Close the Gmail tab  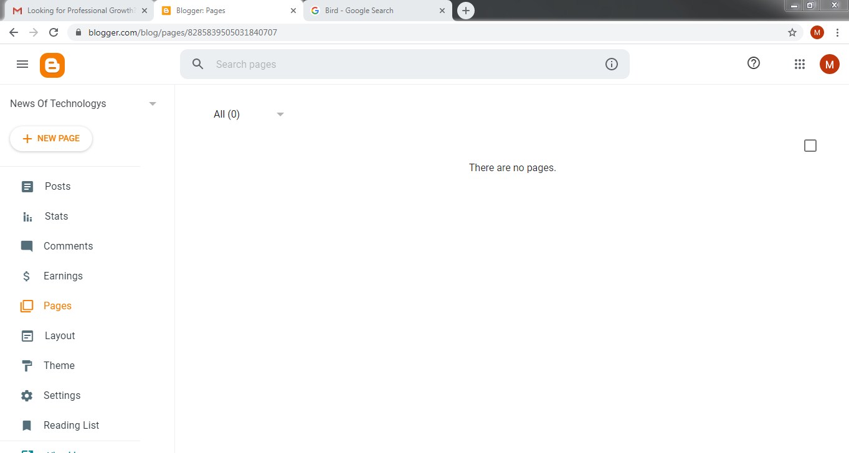144,11
